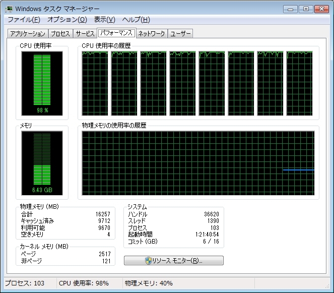This screenshot has width=334, height=293.
Task: Open the ファイル(F) menu
Action: [x=24, y=20]
